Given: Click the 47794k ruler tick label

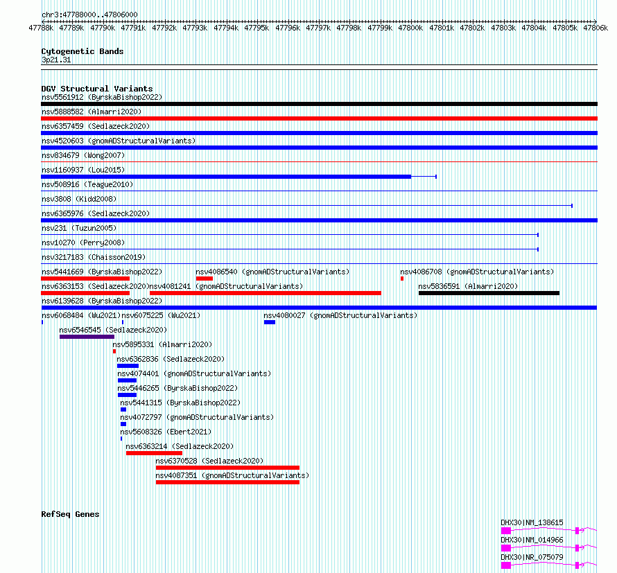Looking at the screenshot, I should pyautogui.click(x=226, y=28).
